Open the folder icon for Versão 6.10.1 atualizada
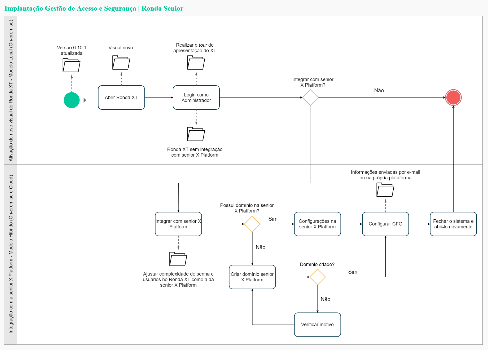This screenshot has width=488, height=350. (72, 65)
